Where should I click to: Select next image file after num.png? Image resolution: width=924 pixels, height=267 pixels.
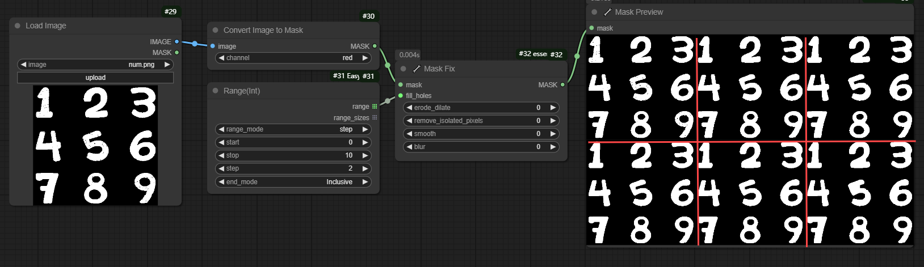click(x=167, y=65)
